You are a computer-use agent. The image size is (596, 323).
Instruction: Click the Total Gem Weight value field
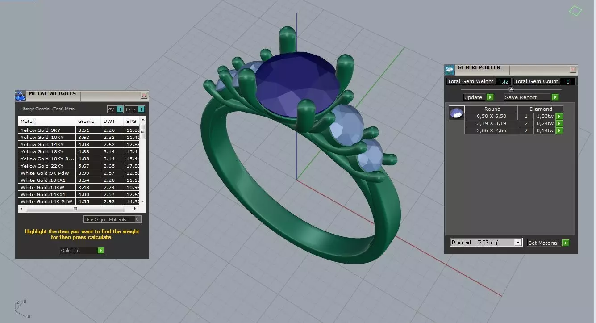pyautogui.click(x=503, y=81)
